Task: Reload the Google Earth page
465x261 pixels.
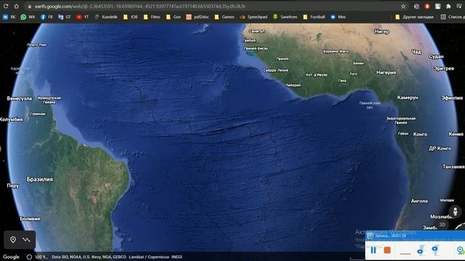Action: 6,6
